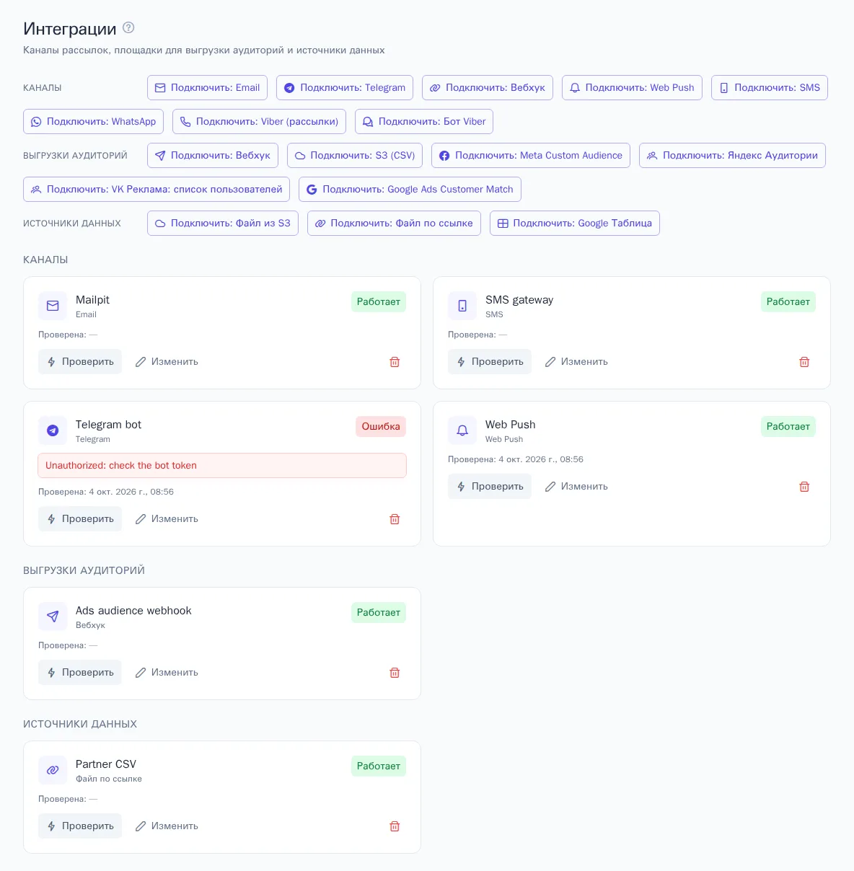Screen dimensions: 854x871
Task: Connect a new Email channel
Action: pos(208,87)
